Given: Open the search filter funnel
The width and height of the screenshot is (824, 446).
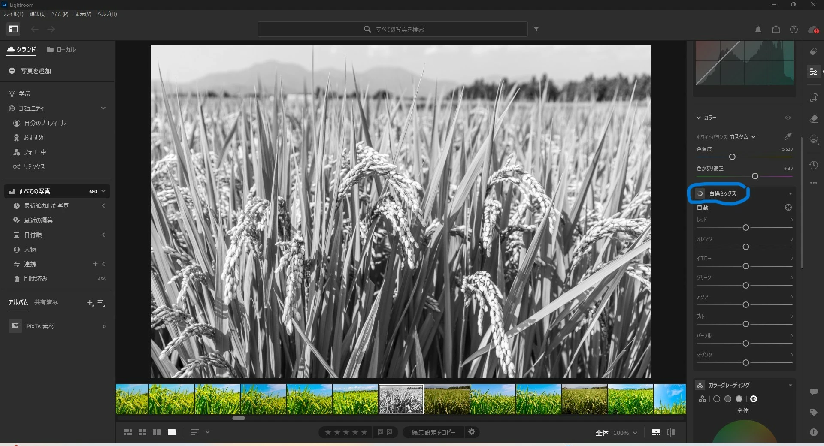Looking at the screenshot, I should point(536,29).
